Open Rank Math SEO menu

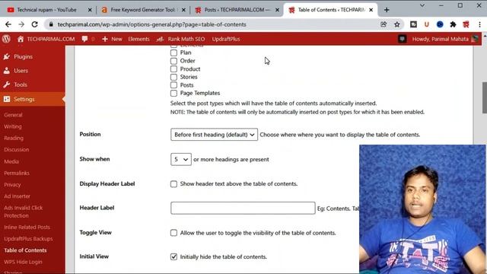pos(180,39)
